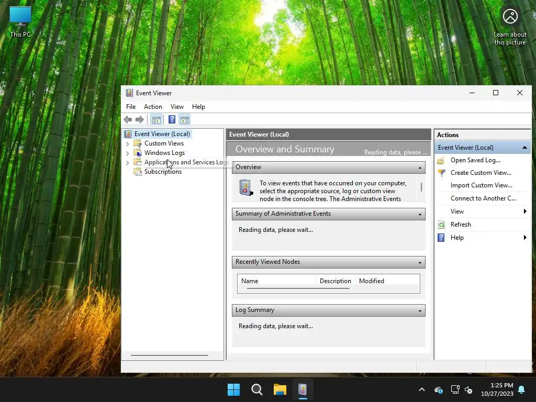This screenshot has height=402, width=536.
Task: Open the File menu
Action: coord(130,107)
